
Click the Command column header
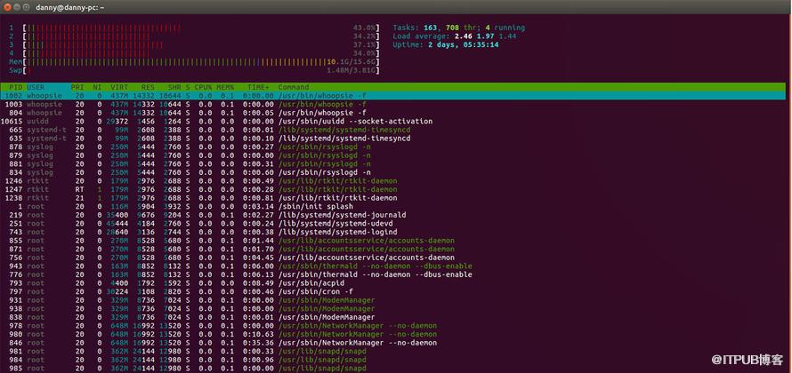tap(293, 87)
